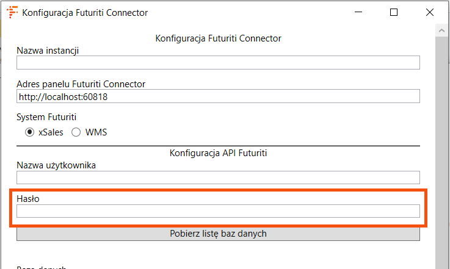The width and height of the screenshot is (450, 269).
Task: Click the Hasło label text
Action: pyautogui.click(x=27, y=199)
